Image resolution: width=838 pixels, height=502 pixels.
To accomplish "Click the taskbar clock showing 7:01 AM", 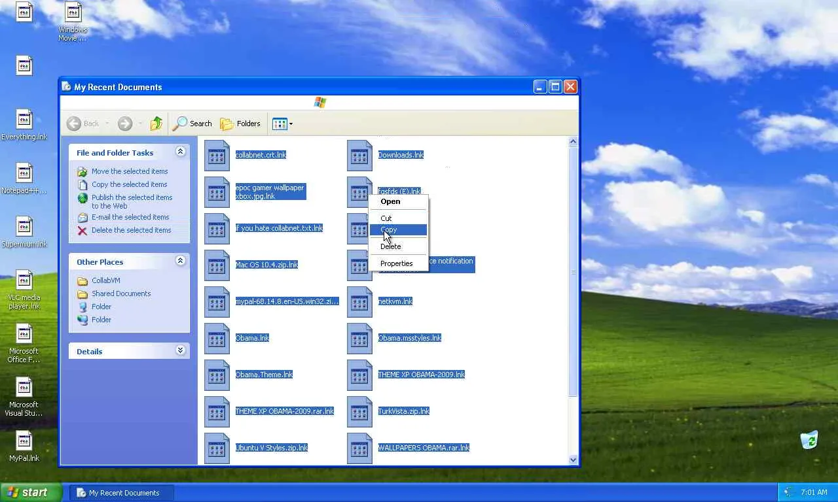I will click(x=814, y=493).
